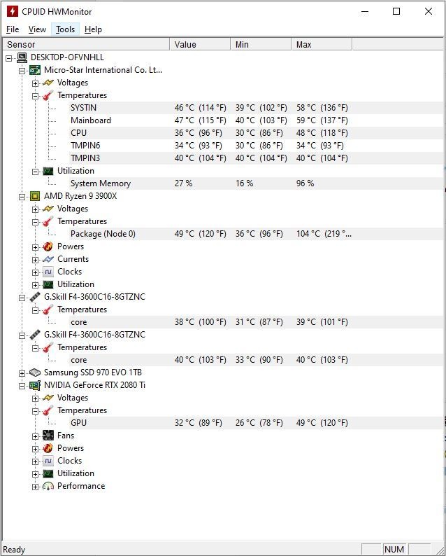This screenshot has height=556, width=446.
Task: Click the AMD Ryzen 9 3900X processor icon
Action: pyautogui.click(x=35, y=196)
